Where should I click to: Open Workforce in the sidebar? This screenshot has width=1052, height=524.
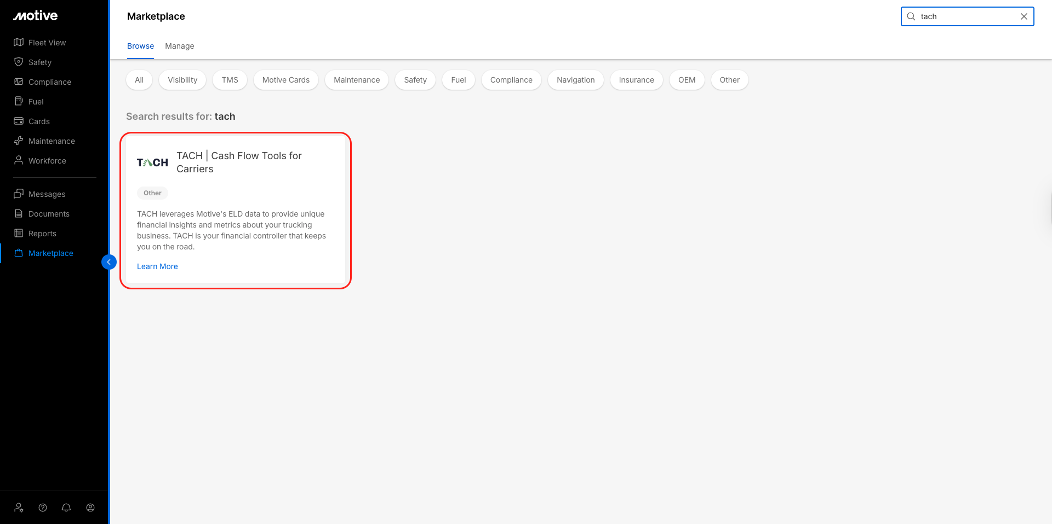(x=47, y=161)
